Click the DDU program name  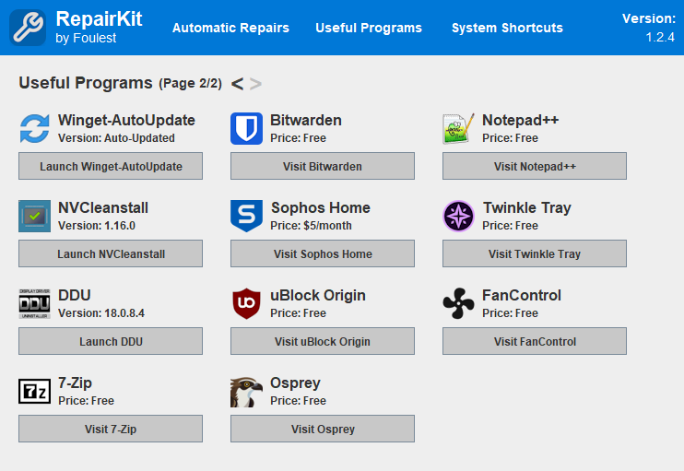(x=75, y=295)
